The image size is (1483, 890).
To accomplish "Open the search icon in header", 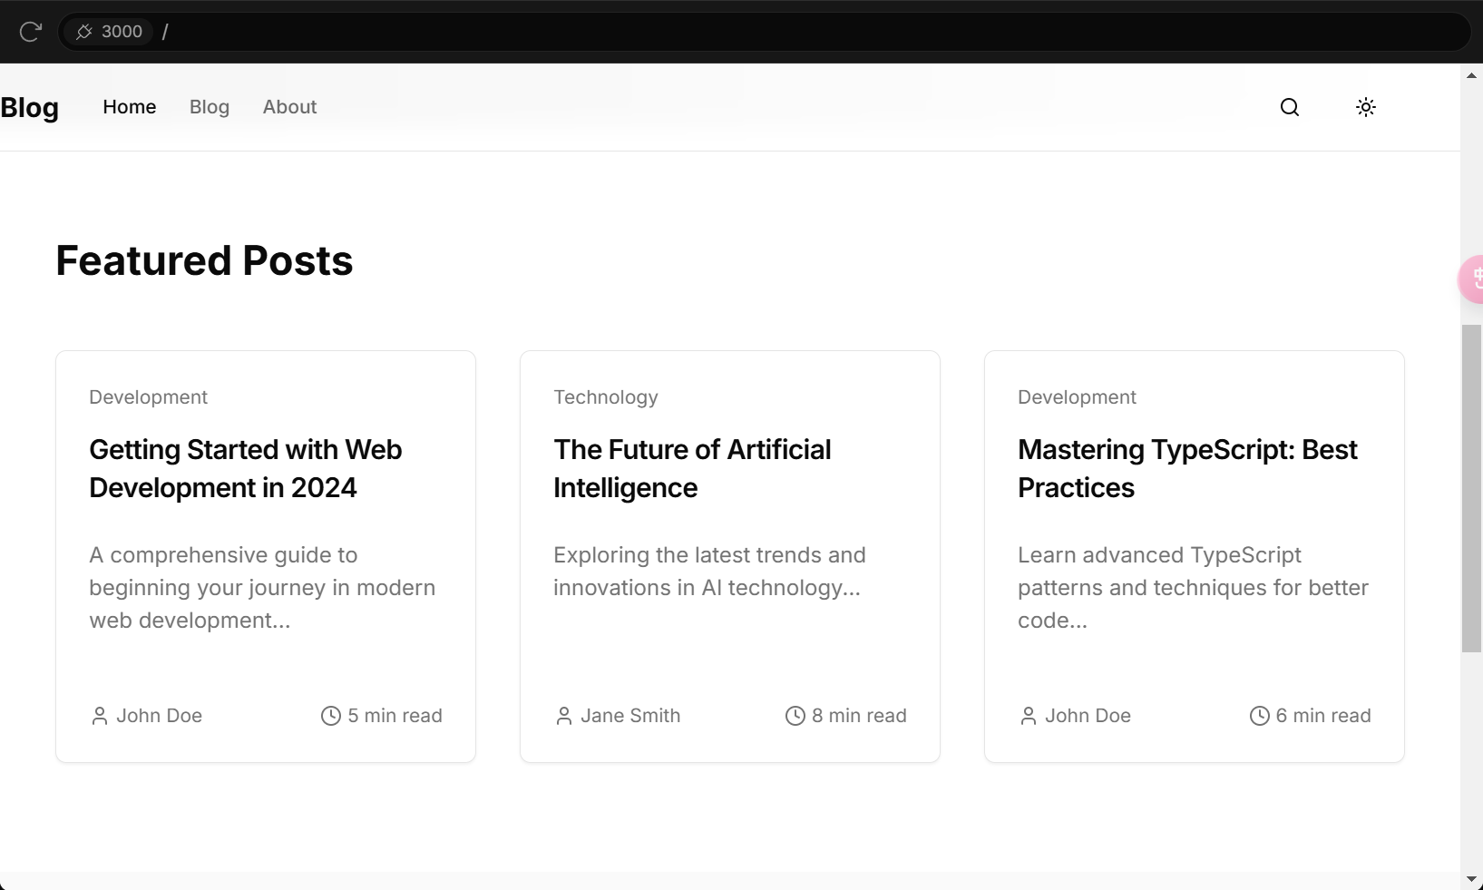I will [1289, 107].
